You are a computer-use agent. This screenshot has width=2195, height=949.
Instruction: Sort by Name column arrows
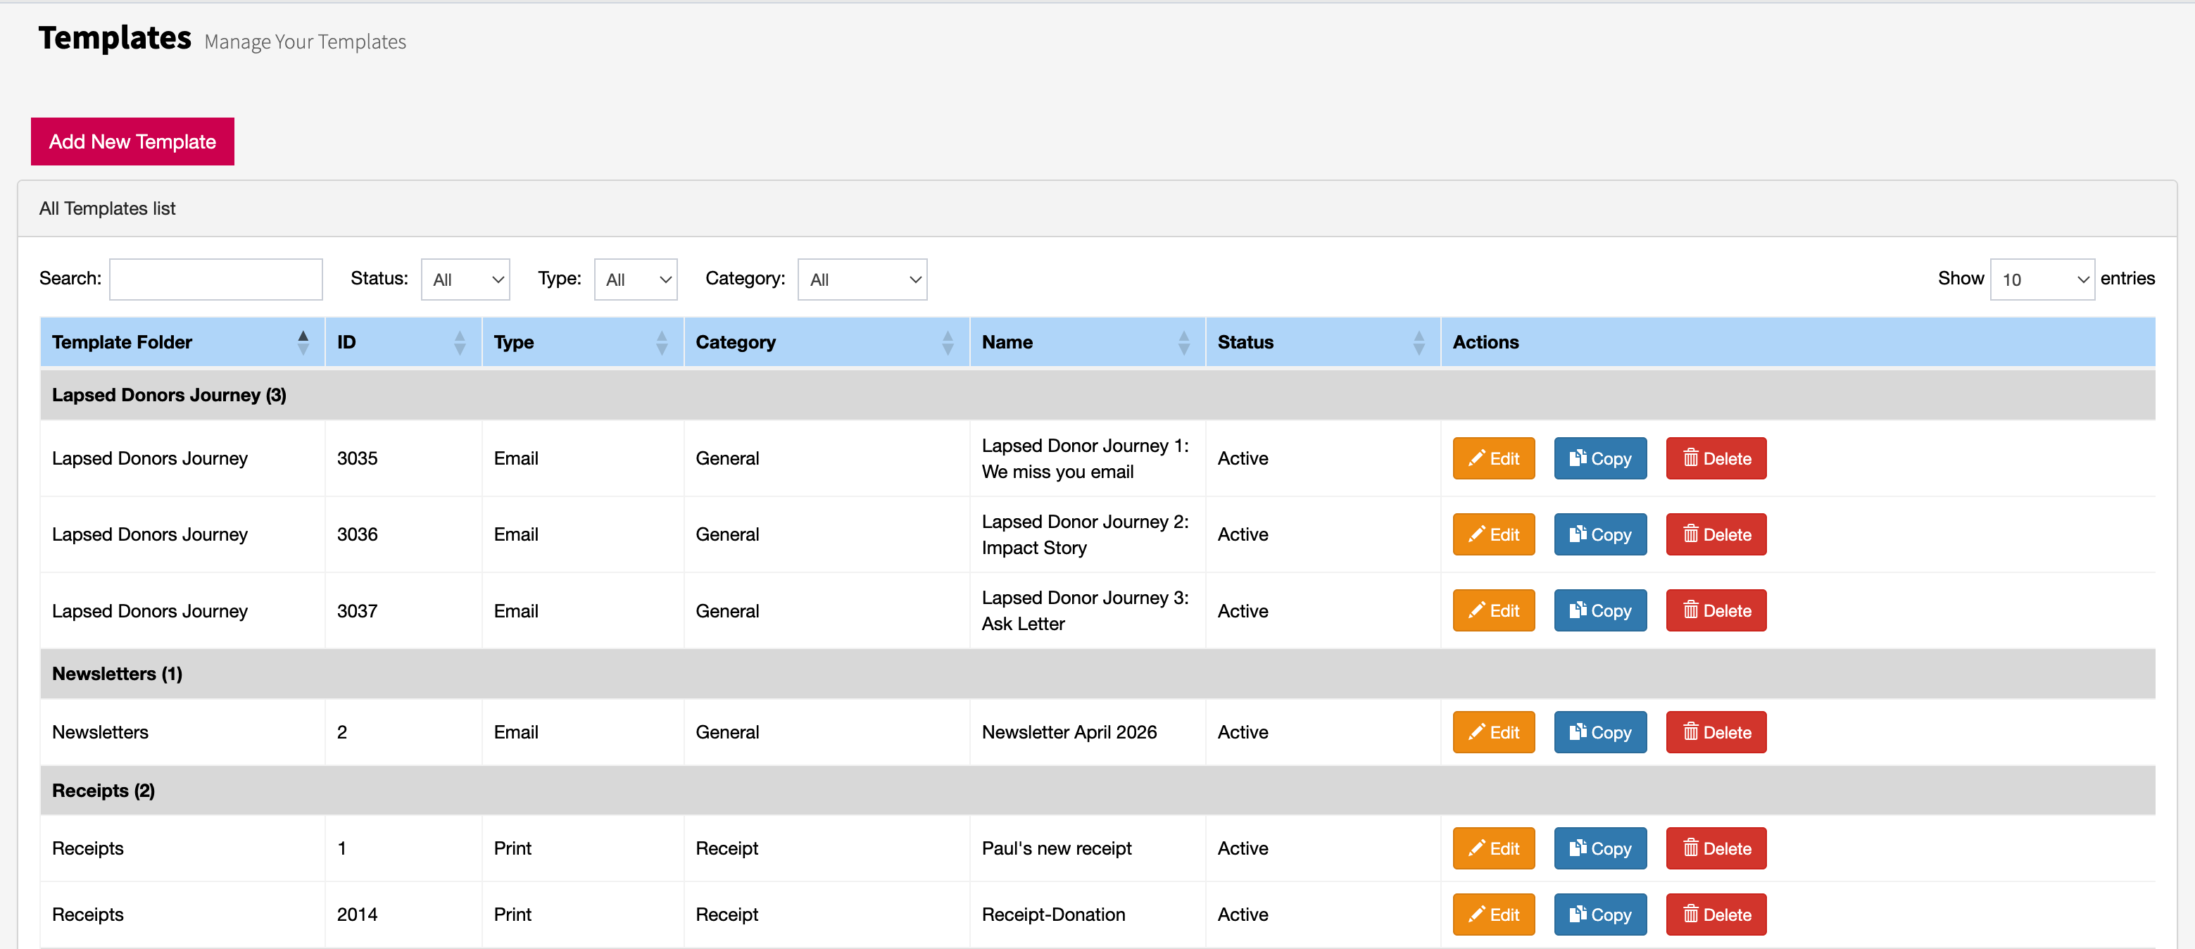coord(1183,342)
